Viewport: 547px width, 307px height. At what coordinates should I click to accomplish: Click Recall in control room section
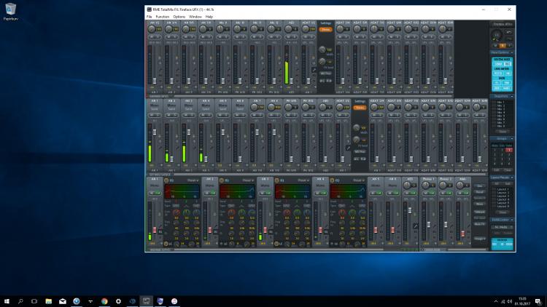click(480, 192)
